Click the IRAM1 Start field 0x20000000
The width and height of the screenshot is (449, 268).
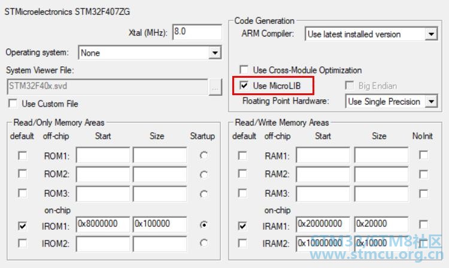click(323, 224)
